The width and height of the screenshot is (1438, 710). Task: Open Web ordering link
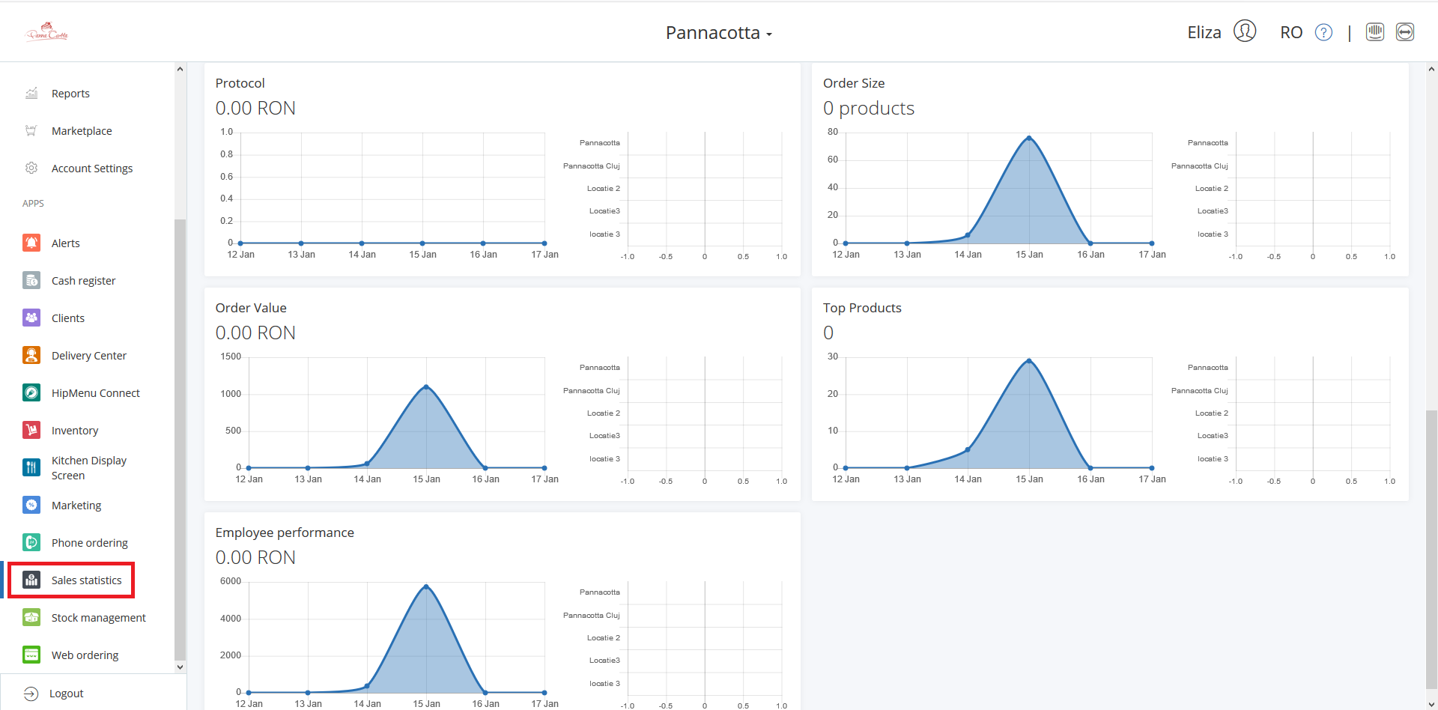pyautogui.click(x=85, y=655)
